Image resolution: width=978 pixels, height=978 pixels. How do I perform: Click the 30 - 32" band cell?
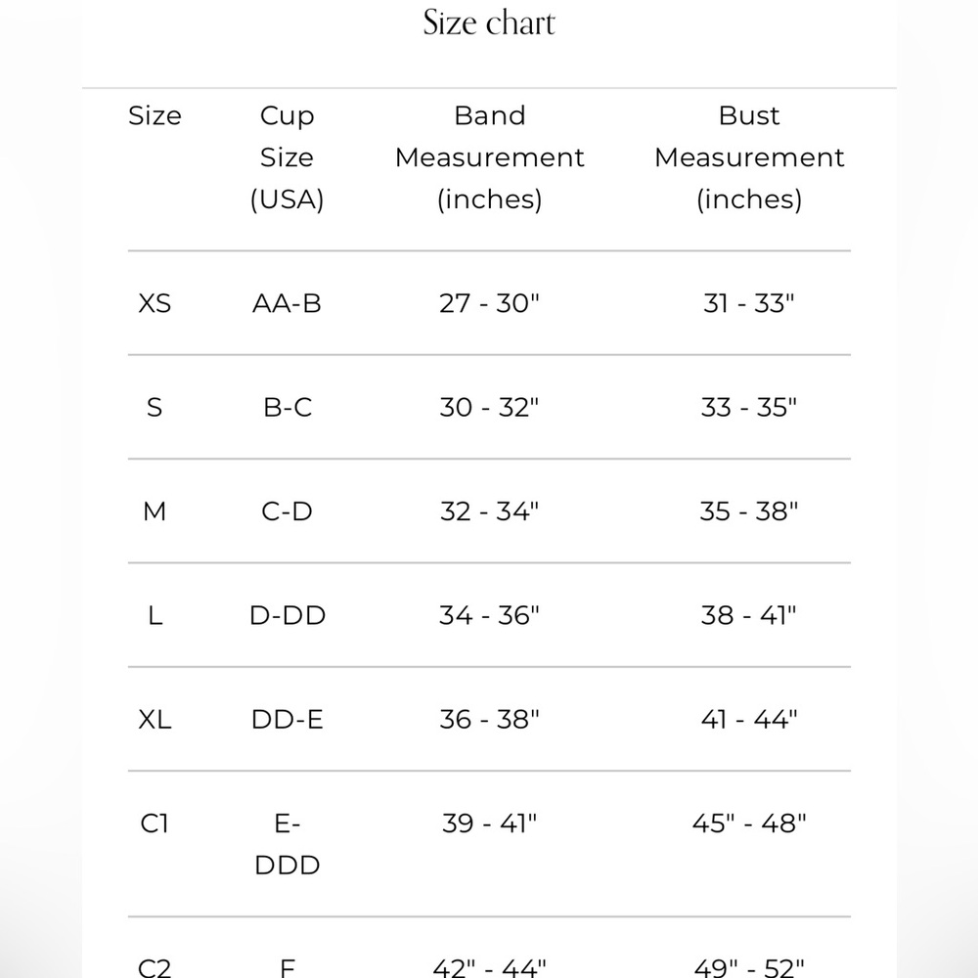pyautogui.click(x=489, y=407)
